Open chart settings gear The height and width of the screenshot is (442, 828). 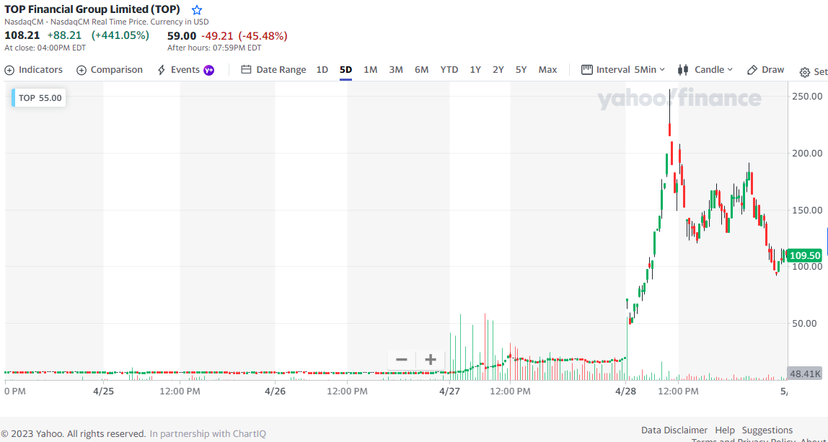tap(805, 72)
